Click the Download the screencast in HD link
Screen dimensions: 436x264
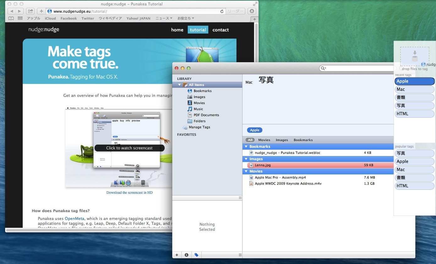(129, 193)
